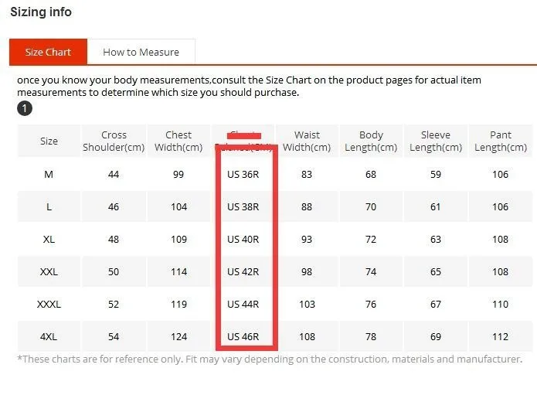Click sleeve length 63 in XL row
Image resolution: width=537 pixels, height=402 pixels.
436,239
